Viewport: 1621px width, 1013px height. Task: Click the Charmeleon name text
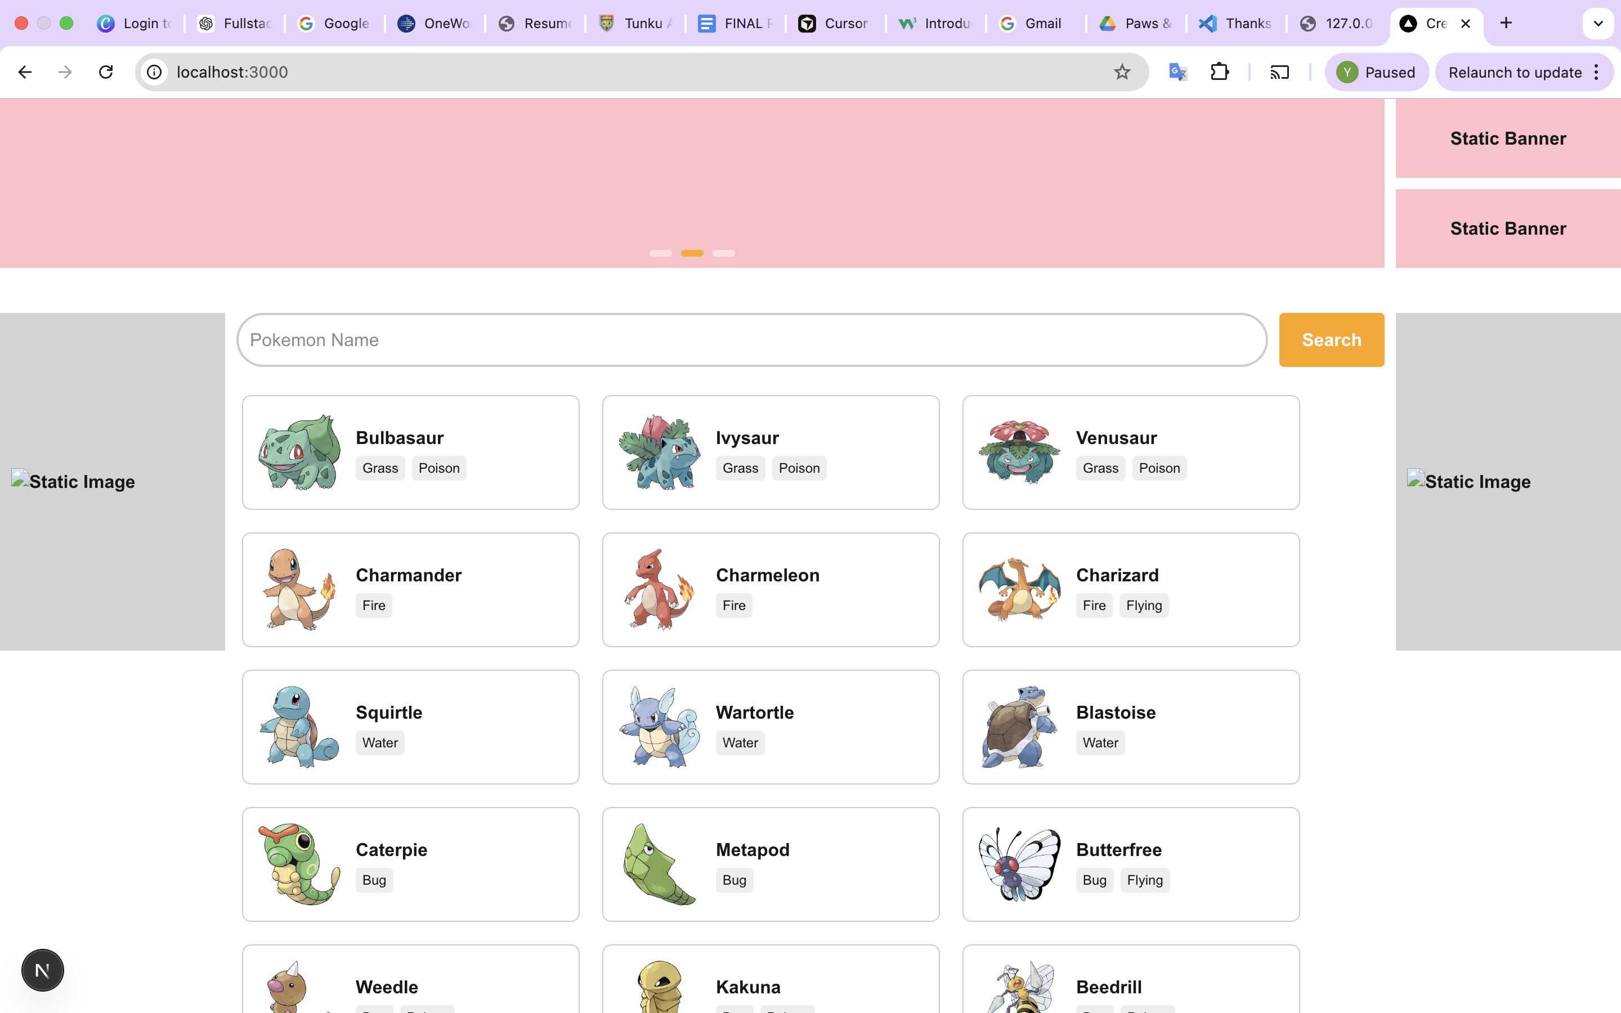(x=768, y=576)
